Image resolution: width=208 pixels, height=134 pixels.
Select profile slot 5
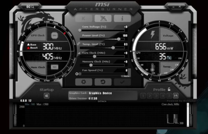[169, 96]
